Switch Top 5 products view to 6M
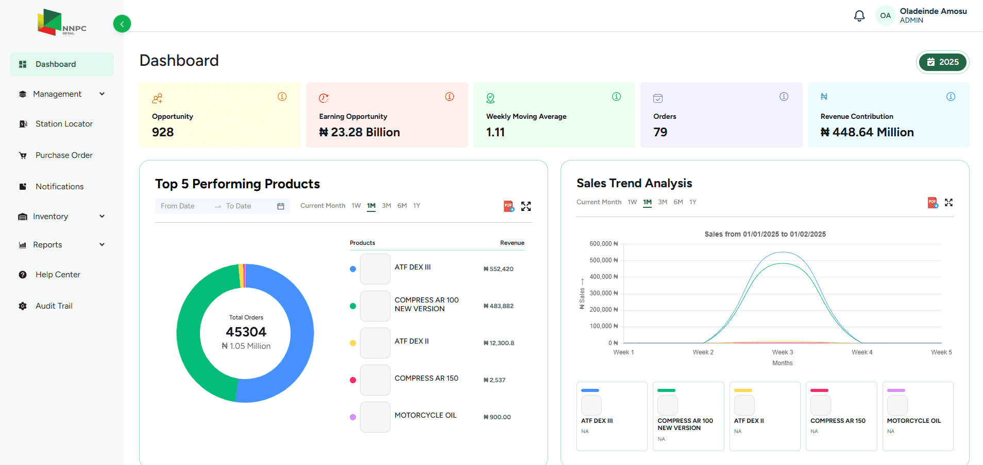Image resolution: width=983 pixels, height=465 pixels. pos(402,205)
